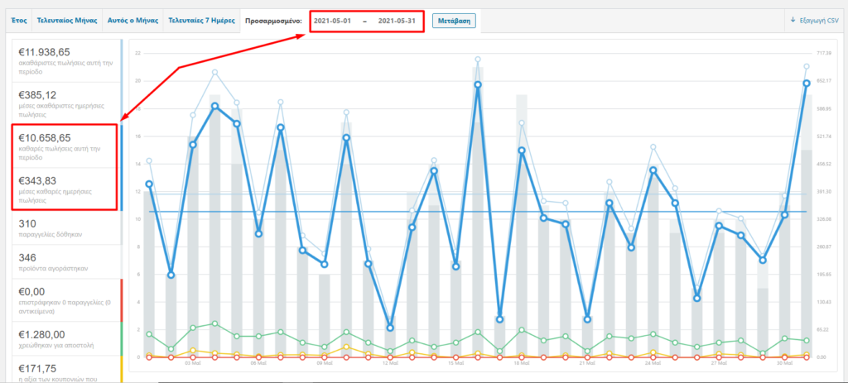Highlight the €385,12 average gross daily sales item
Viewport: 848px width, 383px height.
[65, 101]
